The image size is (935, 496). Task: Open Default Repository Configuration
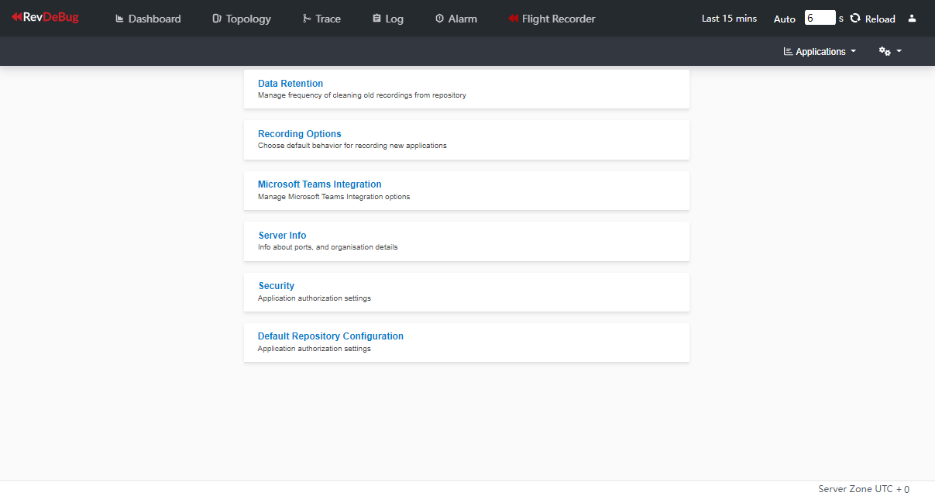click(x=331, y=336)
